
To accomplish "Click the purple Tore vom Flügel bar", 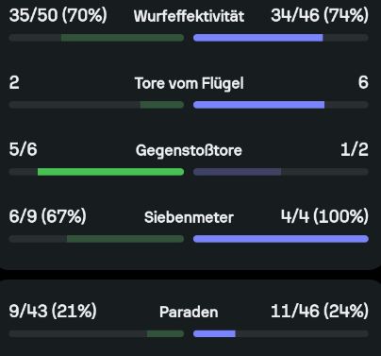I will (x=259, y=105).
